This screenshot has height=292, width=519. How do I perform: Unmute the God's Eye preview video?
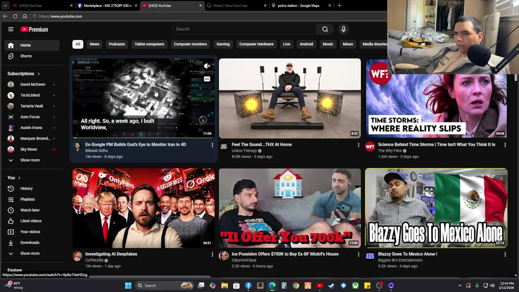(x=207, y=66)
